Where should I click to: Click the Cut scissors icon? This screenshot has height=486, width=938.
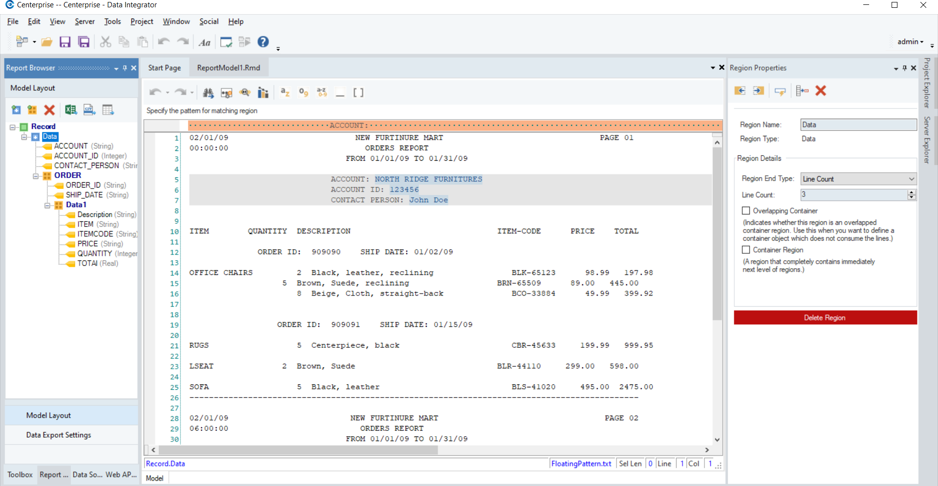(x=105, y=42)
